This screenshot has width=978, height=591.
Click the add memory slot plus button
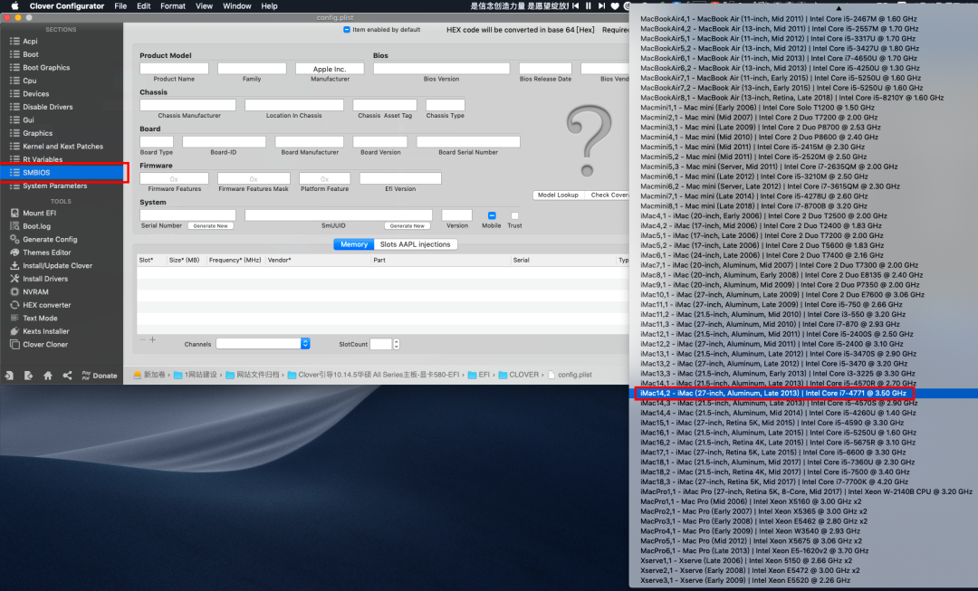pyautogui.click(x=152, y=339)
